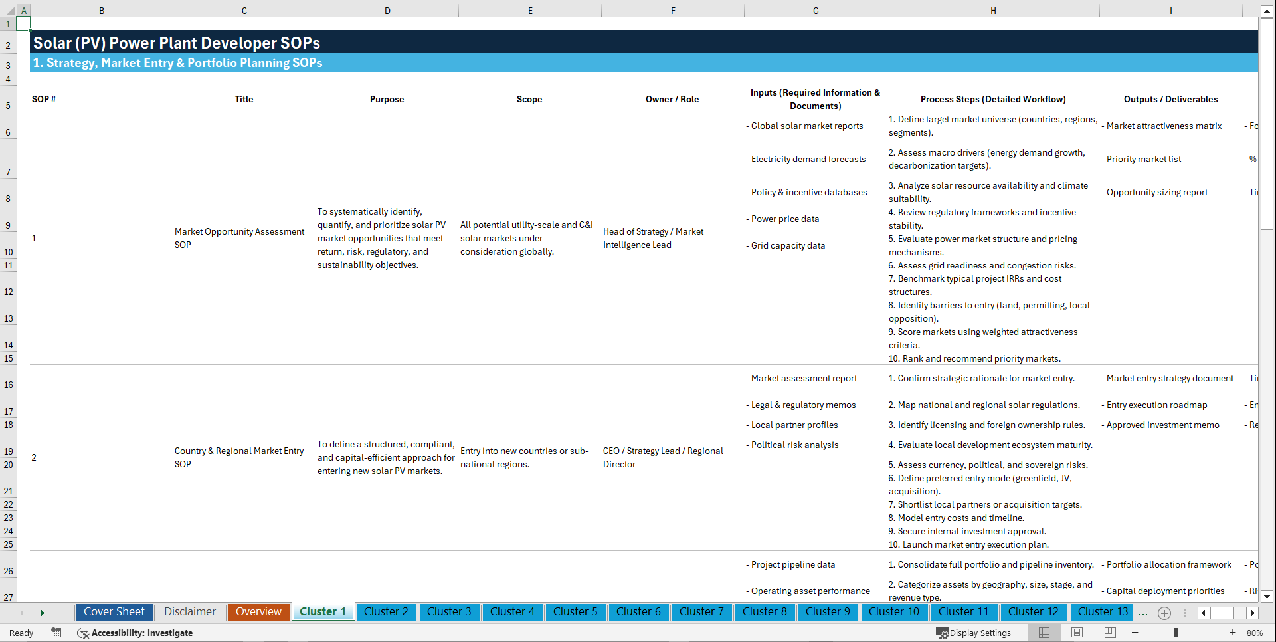Switch to the Overview sheet tab

click(x=258, y=612)
